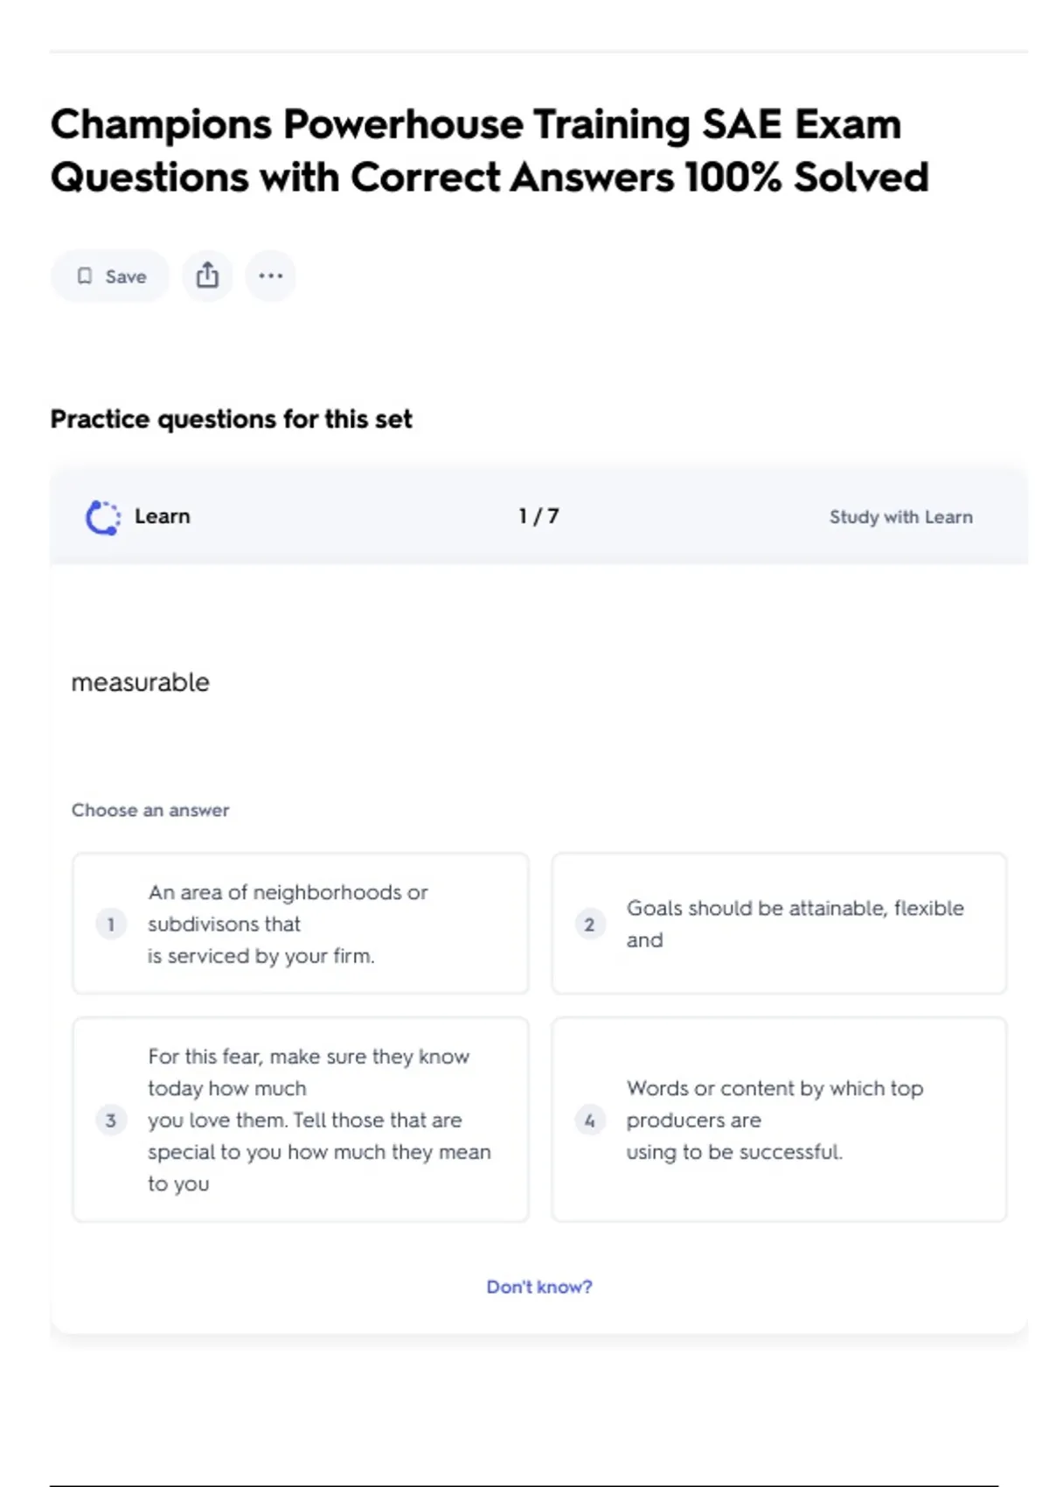This screenshot has width=1049, height=1487.
Task: Click the 1 / 7 progress counter
Action: (538, 517)
